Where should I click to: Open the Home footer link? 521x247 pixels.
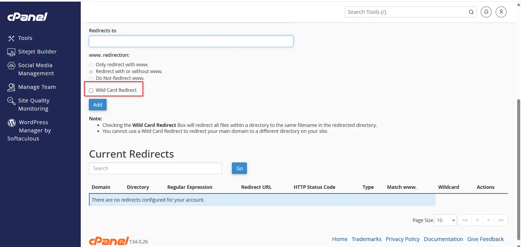click(x=340, y=239)
